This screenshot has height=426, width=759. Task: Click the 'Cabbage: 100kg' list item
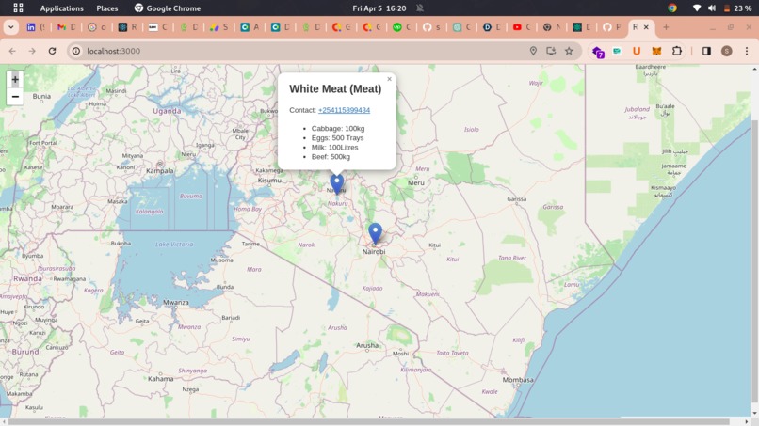point(338,129)
